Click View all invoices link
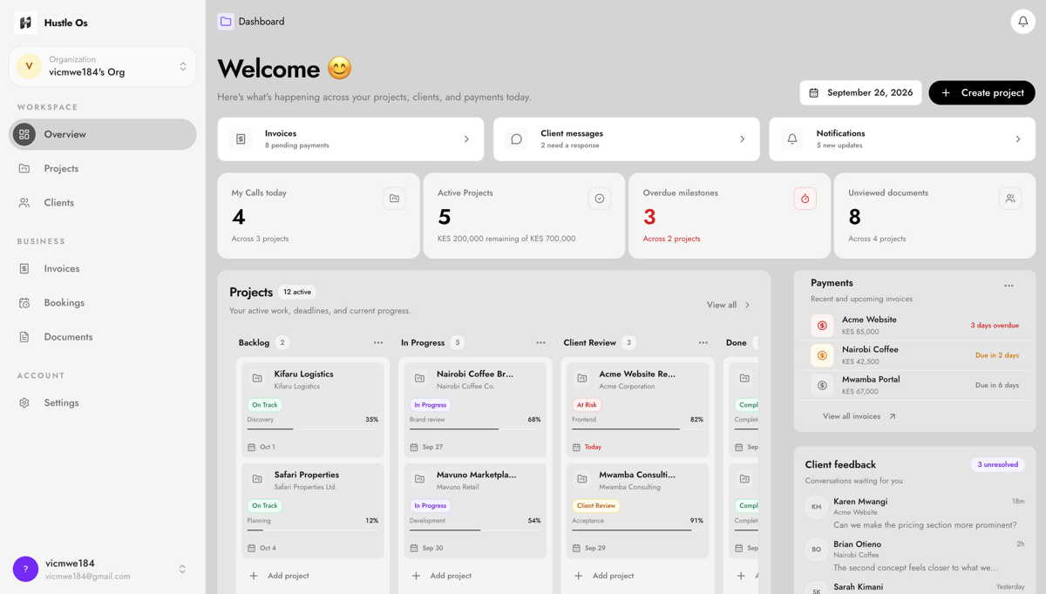 [x=859, y=416]
